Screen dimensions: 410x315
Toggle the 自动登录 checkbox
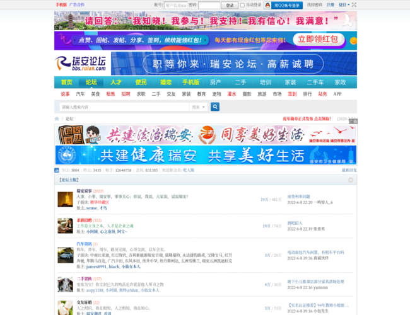[242, 5]
